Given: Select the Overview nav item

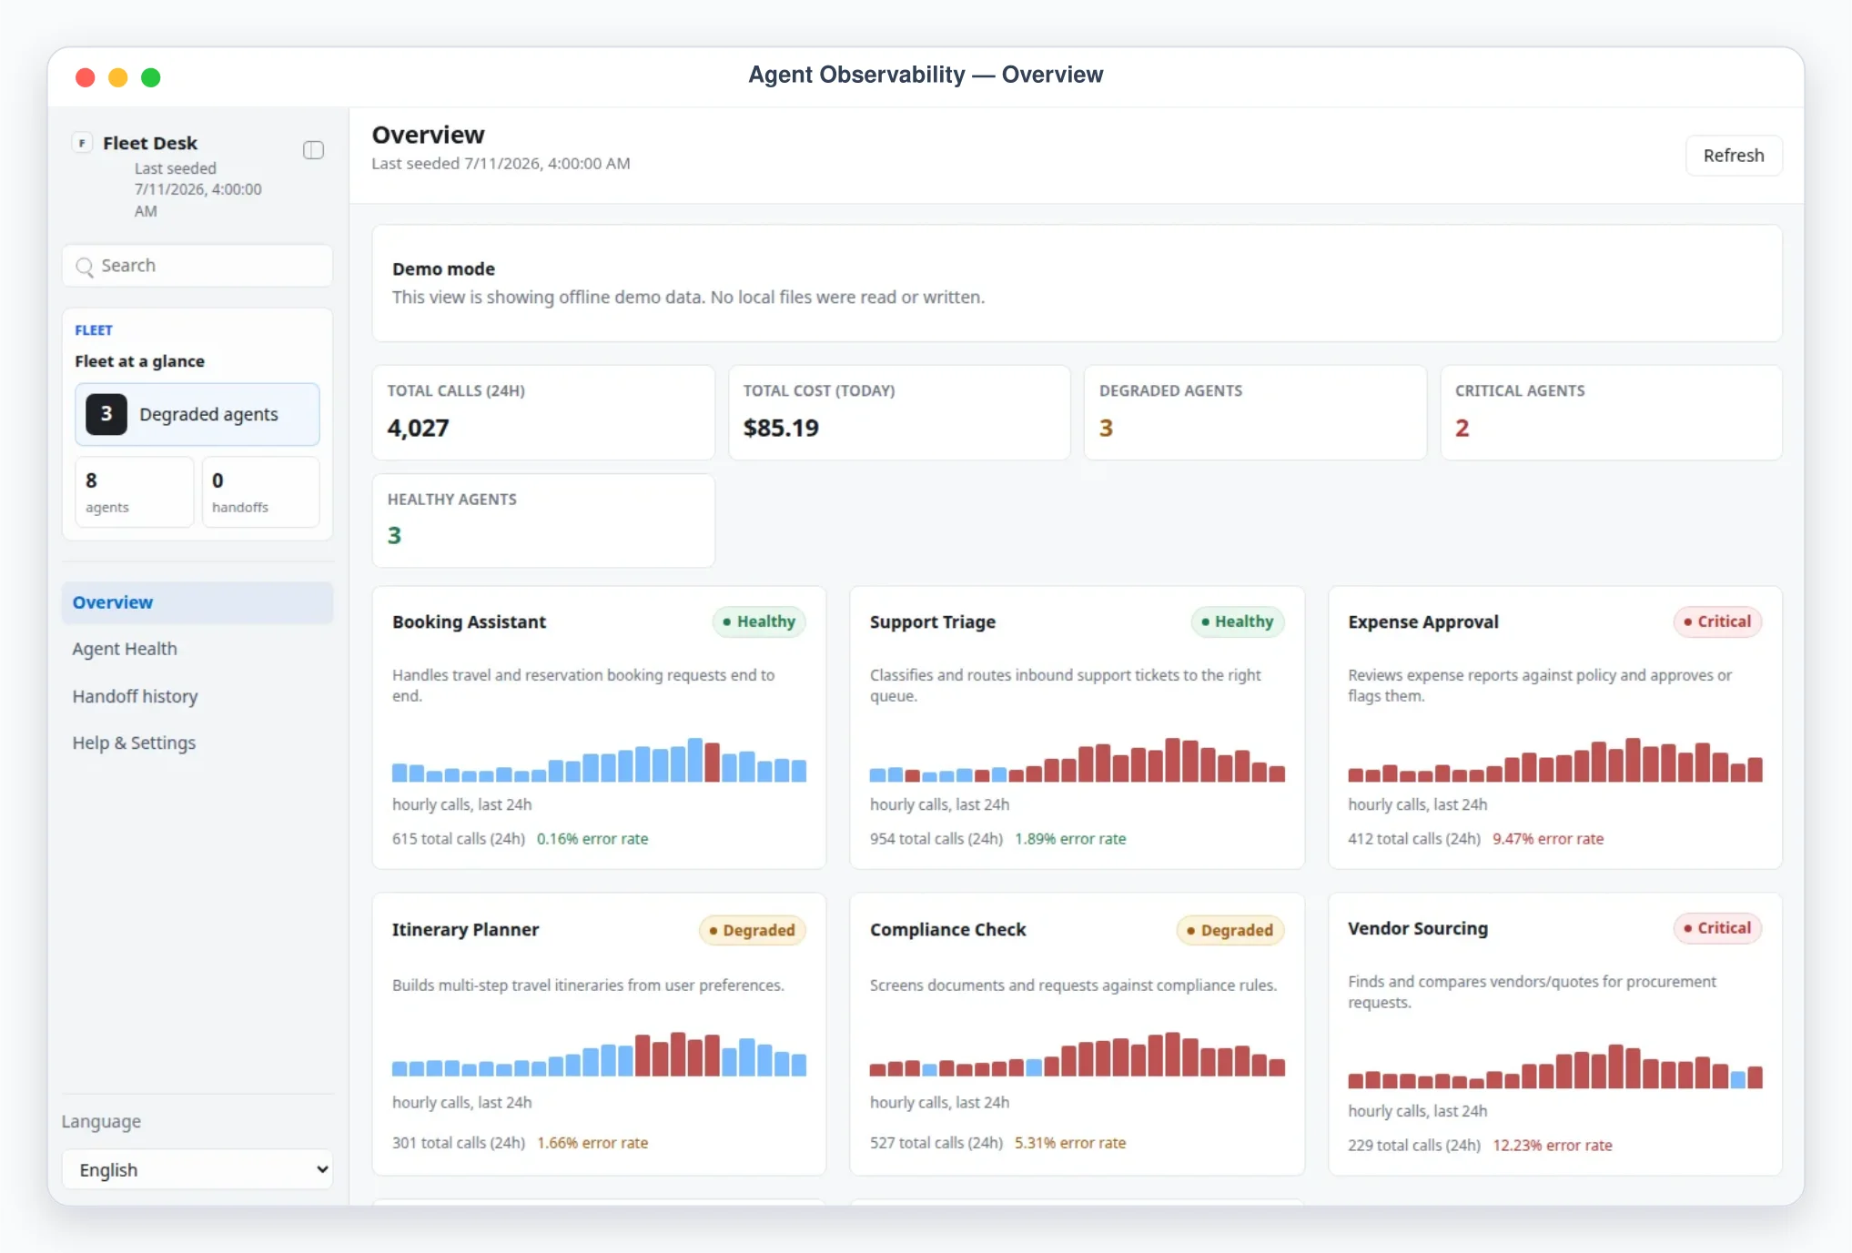Looking at the screenshot, I should [x=197, y=602].
